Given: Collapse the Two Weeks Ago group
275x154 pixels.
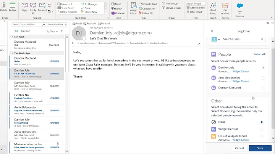Looking at the screenshot, I should pyautogui.click(x=13, y=53).
